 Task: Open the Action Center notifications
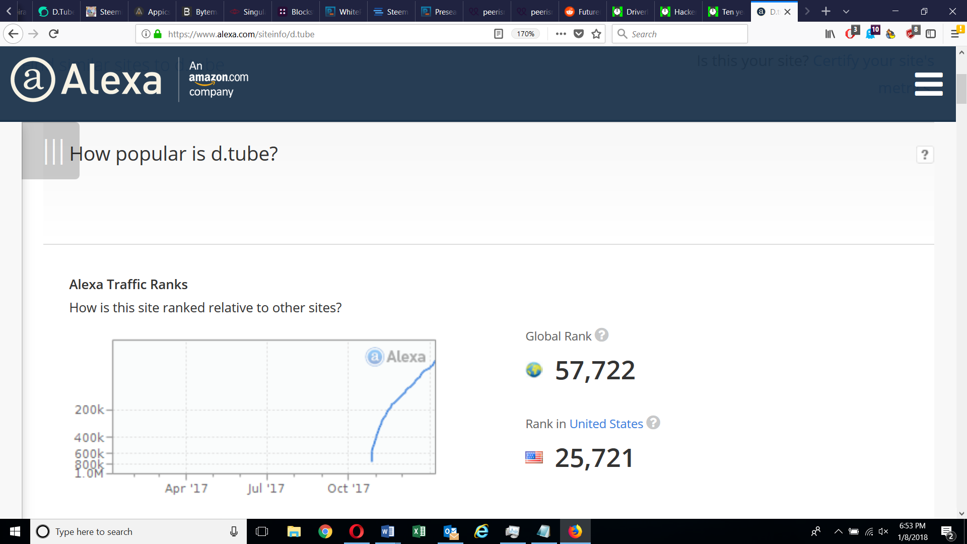pyautogui.click(x=947, y=532)
